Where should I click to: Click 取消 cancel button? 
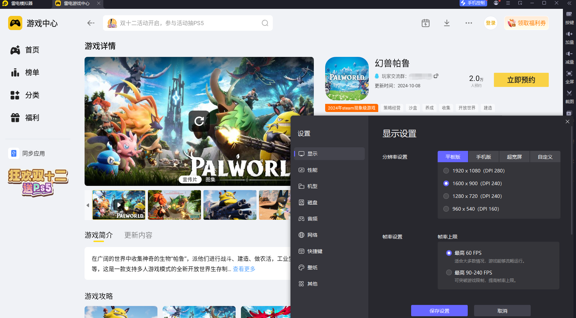point(502,311)
